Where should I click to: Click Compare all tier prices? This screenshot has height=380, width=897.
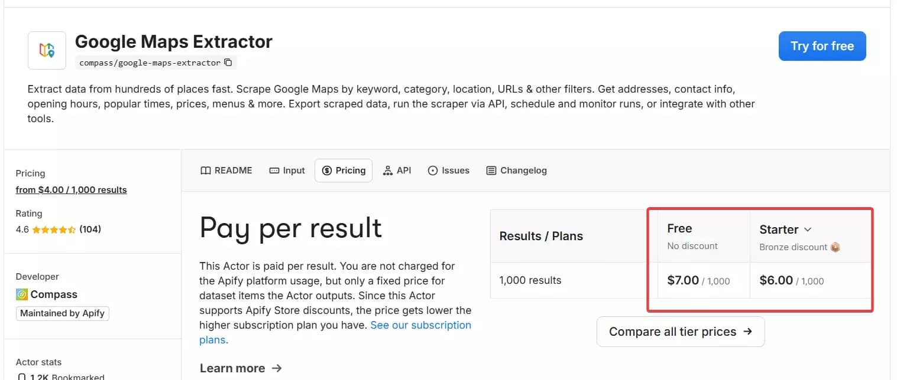pos(680,331)
